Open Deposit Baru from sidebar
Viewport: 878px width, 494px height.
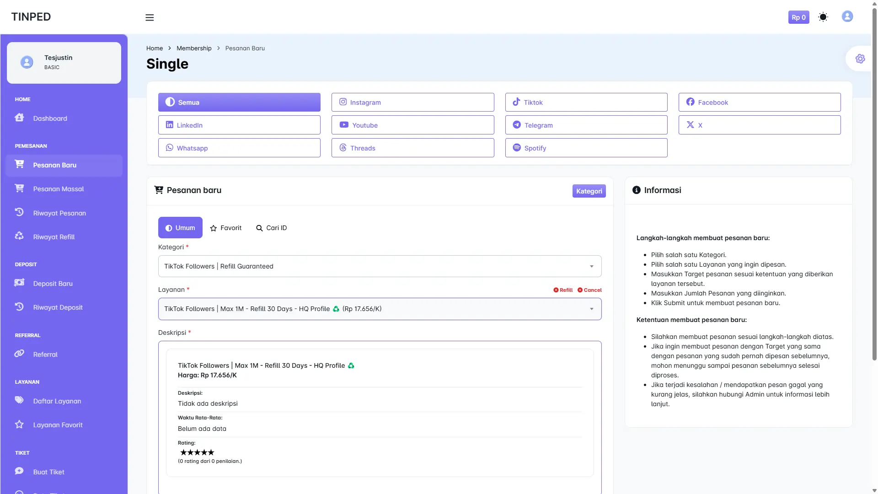53,284
